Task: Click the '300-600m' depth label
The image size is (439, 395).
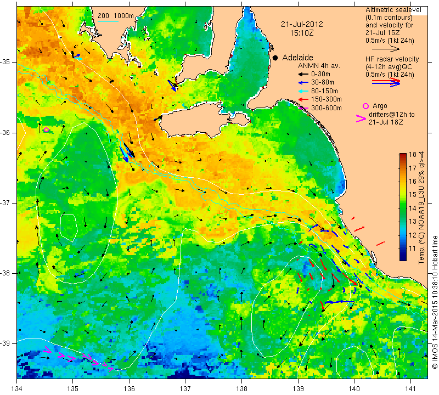Action: click(x=327, y=108)
